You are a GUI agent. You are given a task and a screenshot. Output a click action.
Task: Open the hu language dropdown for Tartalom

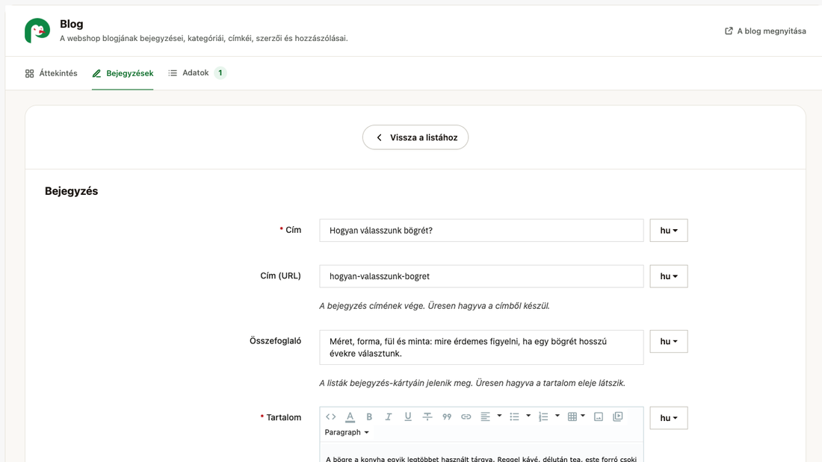point(668,418)
